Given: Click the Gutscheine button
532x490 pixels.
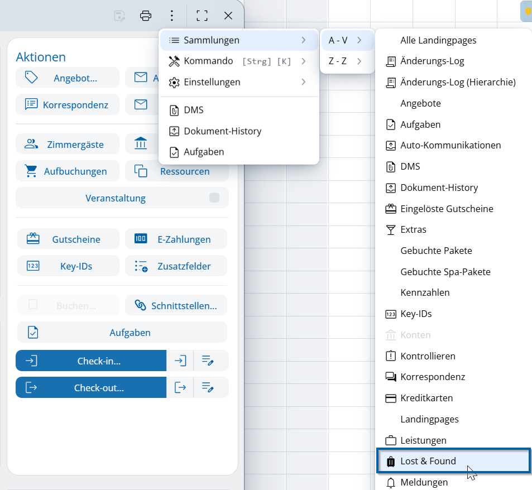Looking at the screenshot, I should (68, 239).
